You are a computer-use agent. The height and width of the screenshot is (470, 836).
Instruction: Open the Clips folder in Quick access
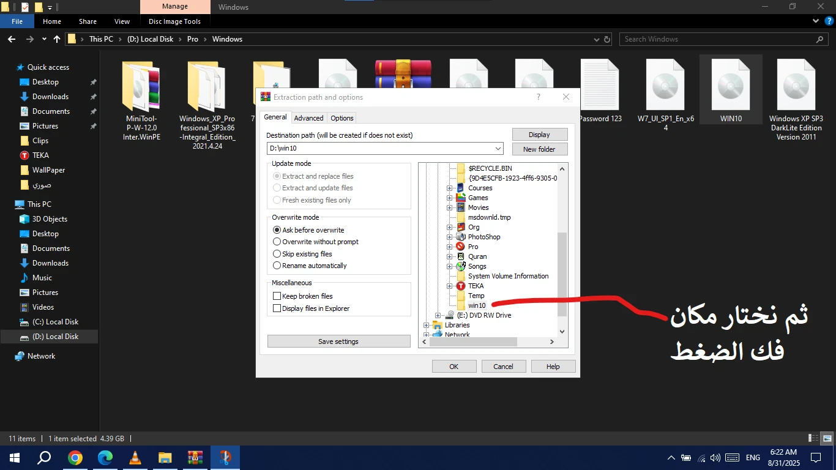tap(40, 141)
